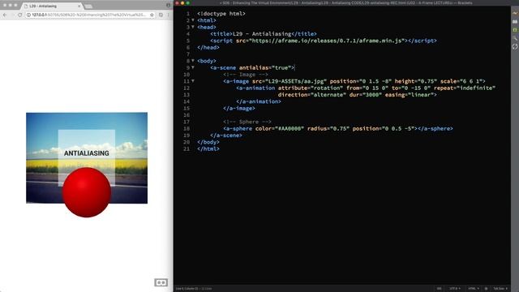Image resolution: width=519 pixels, height=292 pixels.
Task: Click the Sphere comment on line 17
Action: pyautogui.click(x=247, y=122)
